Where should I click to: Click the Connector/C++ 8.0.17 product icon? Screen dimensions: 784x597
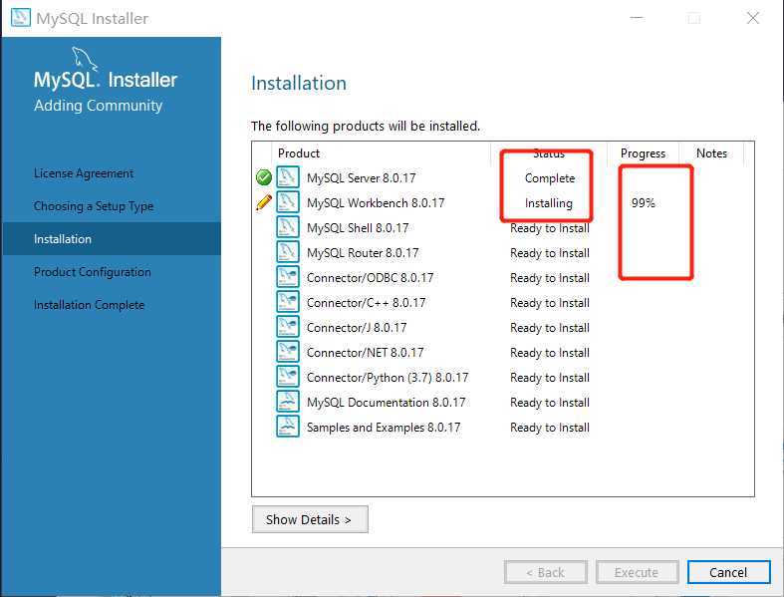coord(288,302)
